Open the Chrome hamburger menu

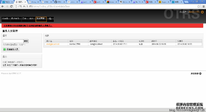pos(204,6)
